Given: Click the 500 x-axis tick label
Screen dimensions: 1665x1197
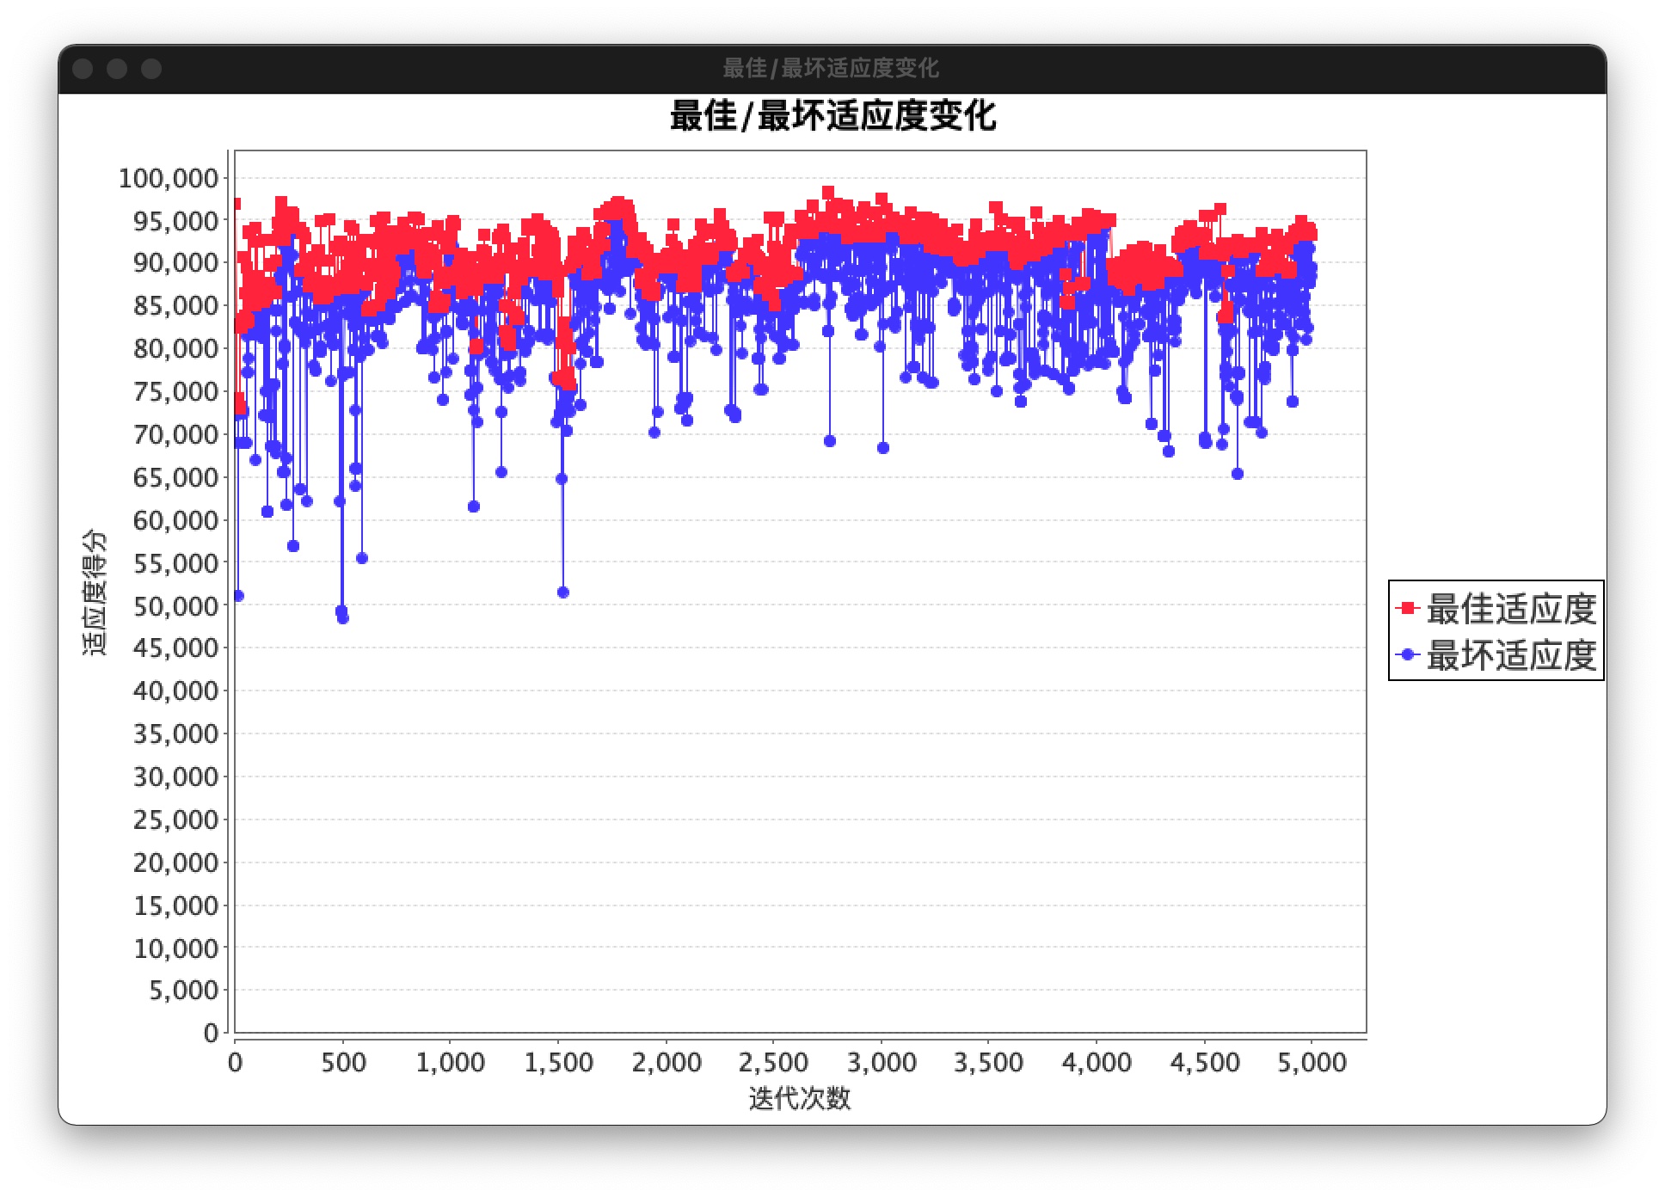Looking at the screenshot, I should (x=343, y=1062).
